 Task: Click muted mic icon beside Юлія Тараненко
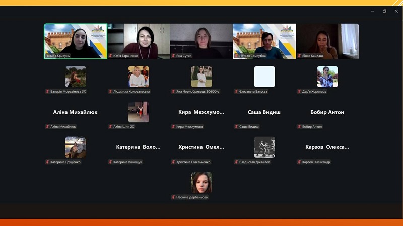point(111,56)
